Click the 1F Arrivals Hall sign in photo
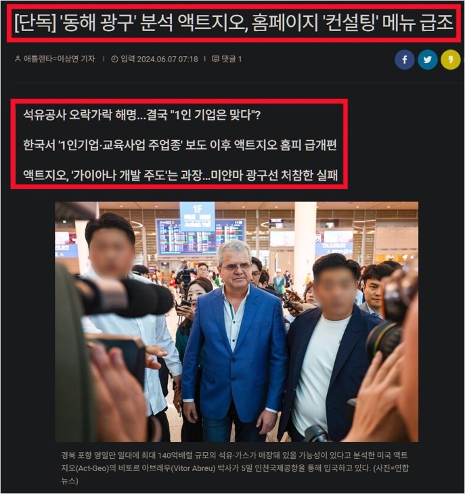465x494 pixels. click(197, 217)
